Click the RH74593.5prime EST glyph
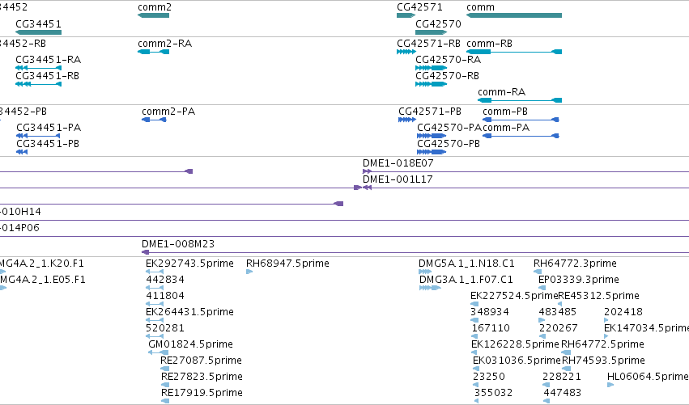Image resolution: width=689 pixels, height=405 pixels. click(567, 369)
